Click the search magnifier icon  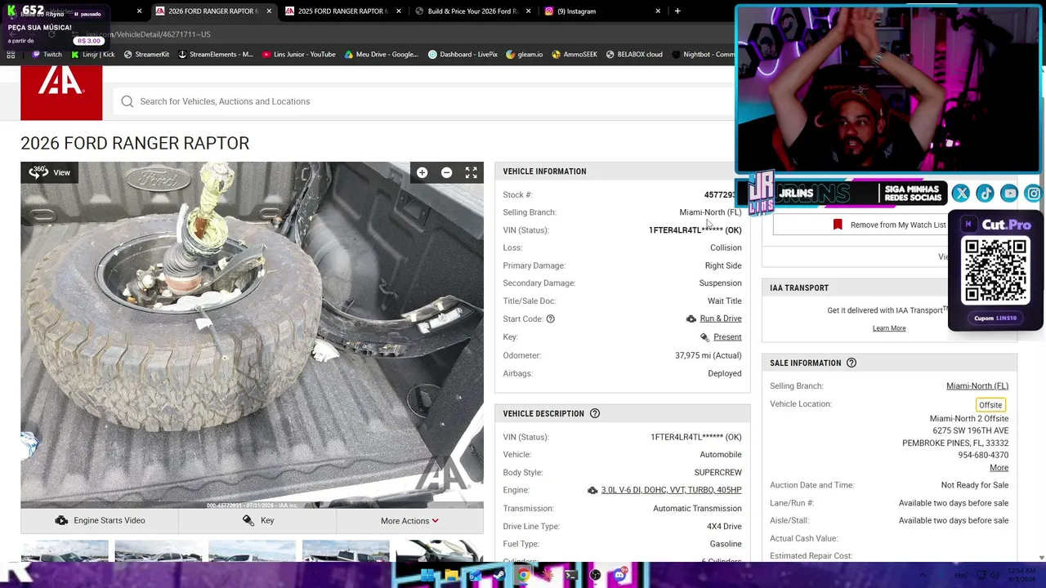[127, 101]
